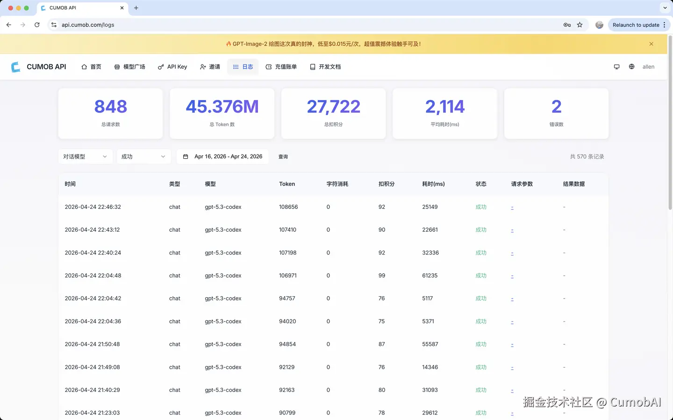The height and width of the screenshot is (420, 673).
Task: Click the site info icon in address bar
Action: (x=54, y=25)
